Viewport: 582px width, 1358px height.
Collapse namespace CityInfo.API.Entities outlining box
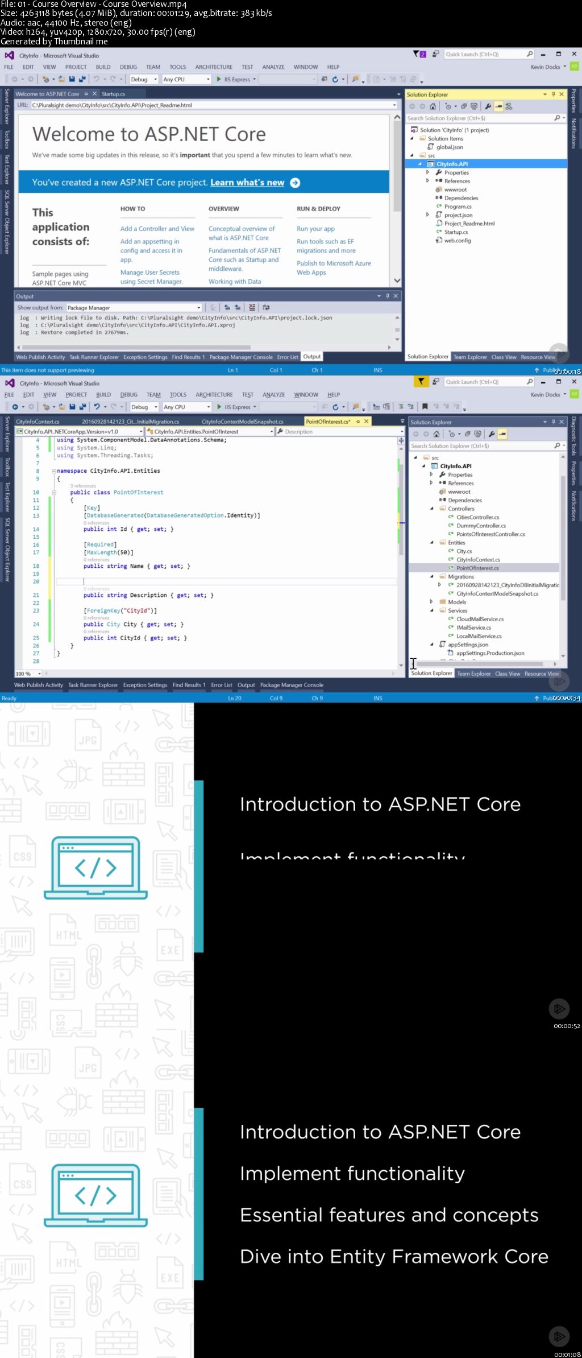[53, 471]
